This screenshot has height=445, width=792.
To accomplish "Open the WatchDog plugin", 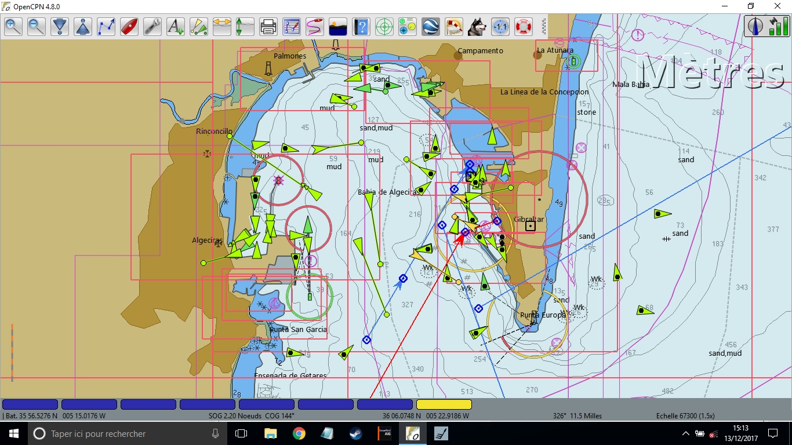I will pos(477,26).
